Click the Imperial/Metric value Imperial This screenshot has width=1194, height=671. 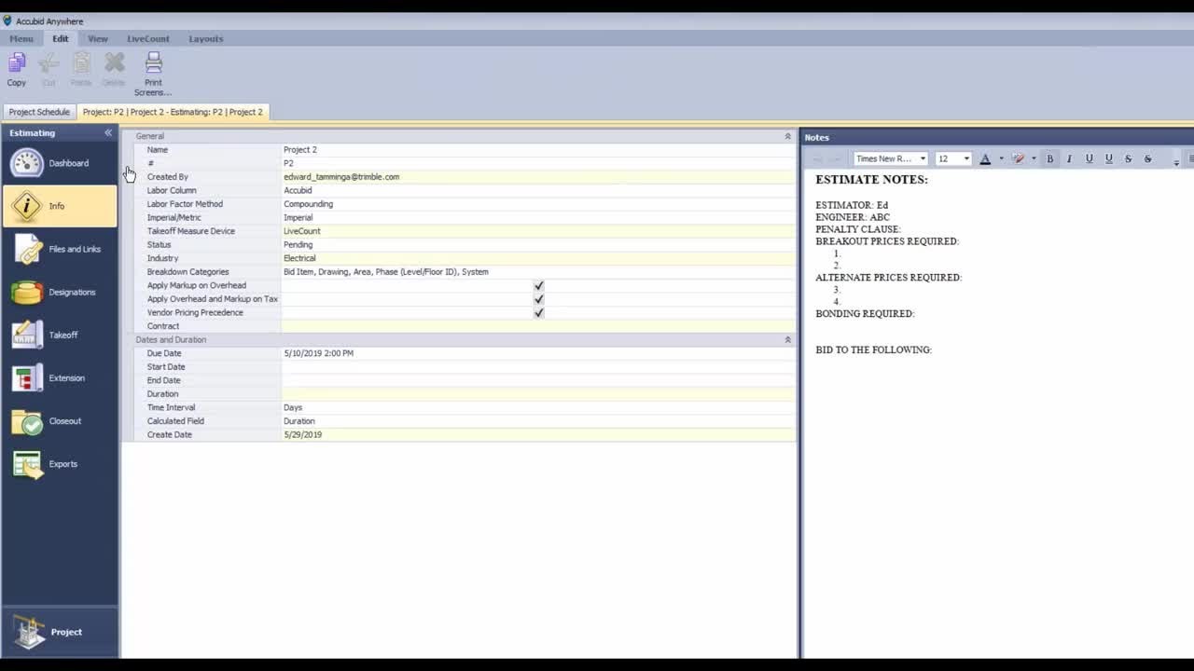[x=537, y=217]
